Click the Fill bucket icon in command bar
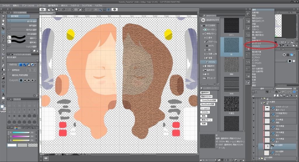 [80, 10]
